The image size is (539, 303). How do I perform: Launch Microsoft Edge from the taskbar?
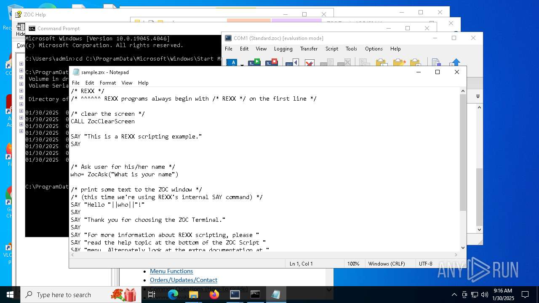pos(173,295)
